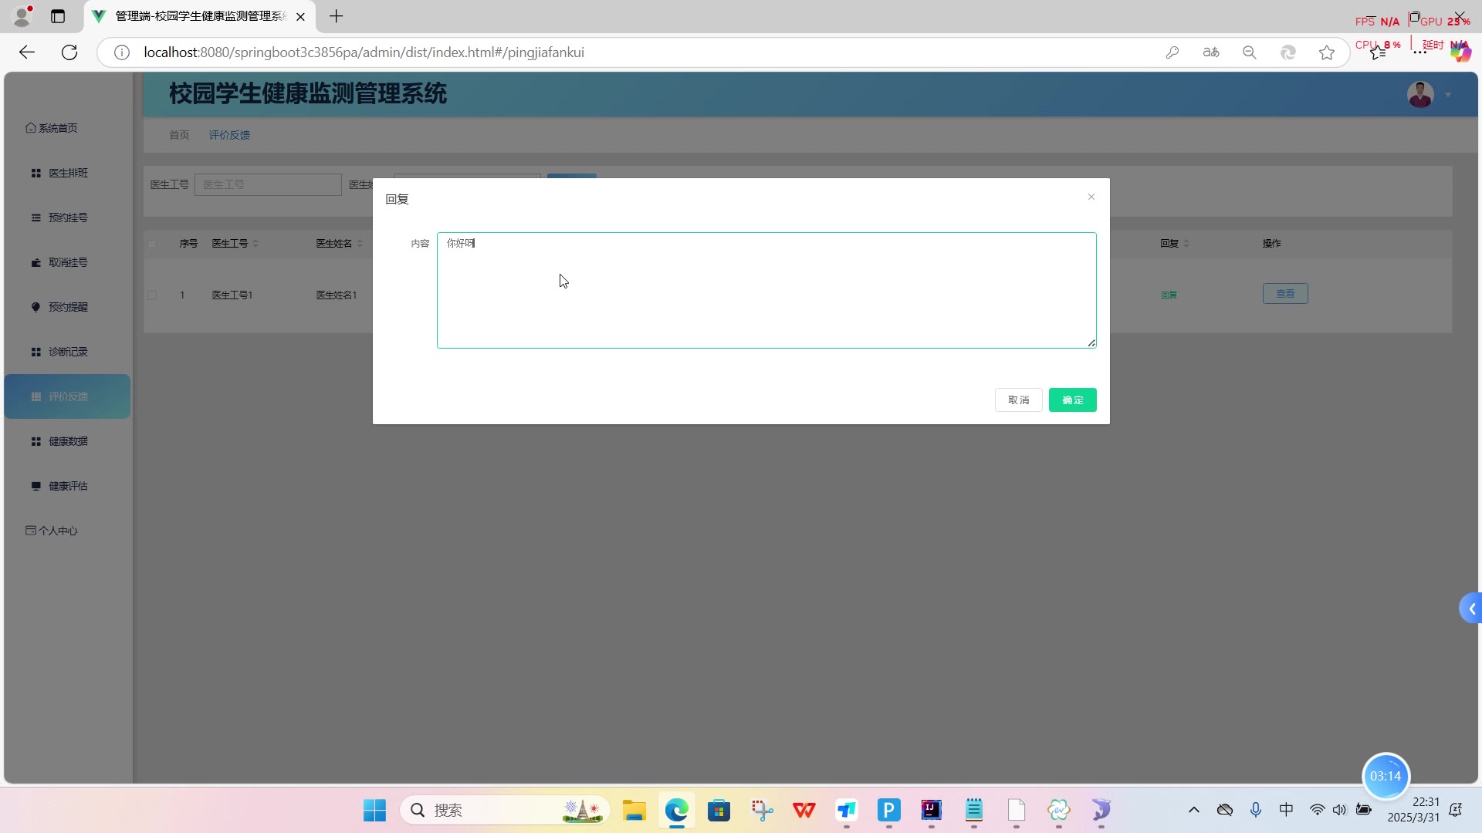The width and height of the screenshot is (1482, 833).
Task: Open 健康数据 sidebar item
Action: [68, 441]
